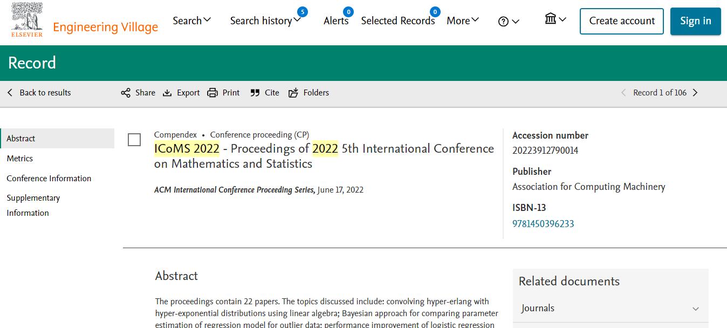Click the Print printer icon

click(x=212, y=93)
